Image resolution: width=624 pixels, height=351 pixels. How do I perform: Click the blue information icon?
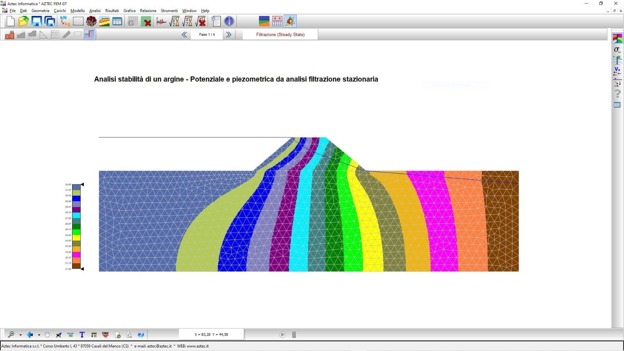(229, 21)
